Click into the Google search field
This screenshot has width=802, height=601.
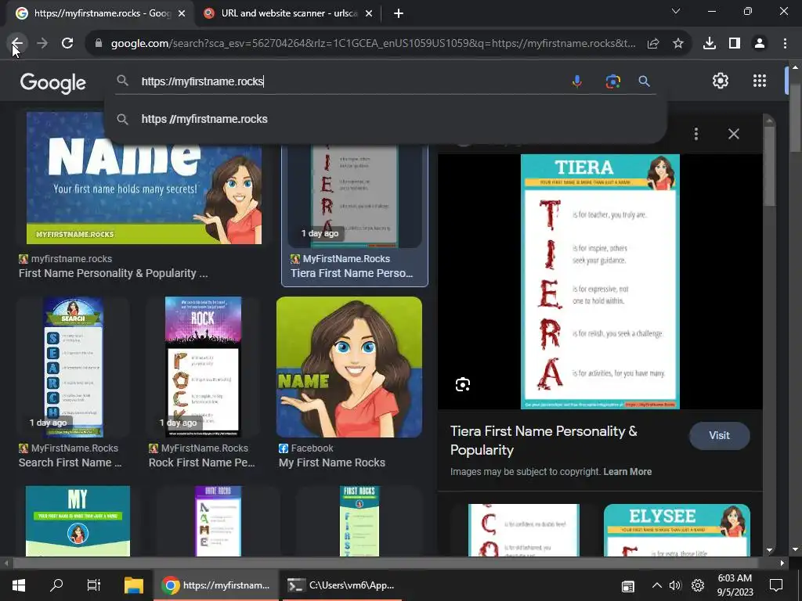[x=353, y=81]
